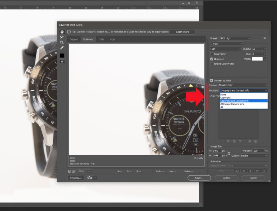Open the Looping Options Once dropdown
This screenshot has width=277, height=211.
(x=247, y=166)
